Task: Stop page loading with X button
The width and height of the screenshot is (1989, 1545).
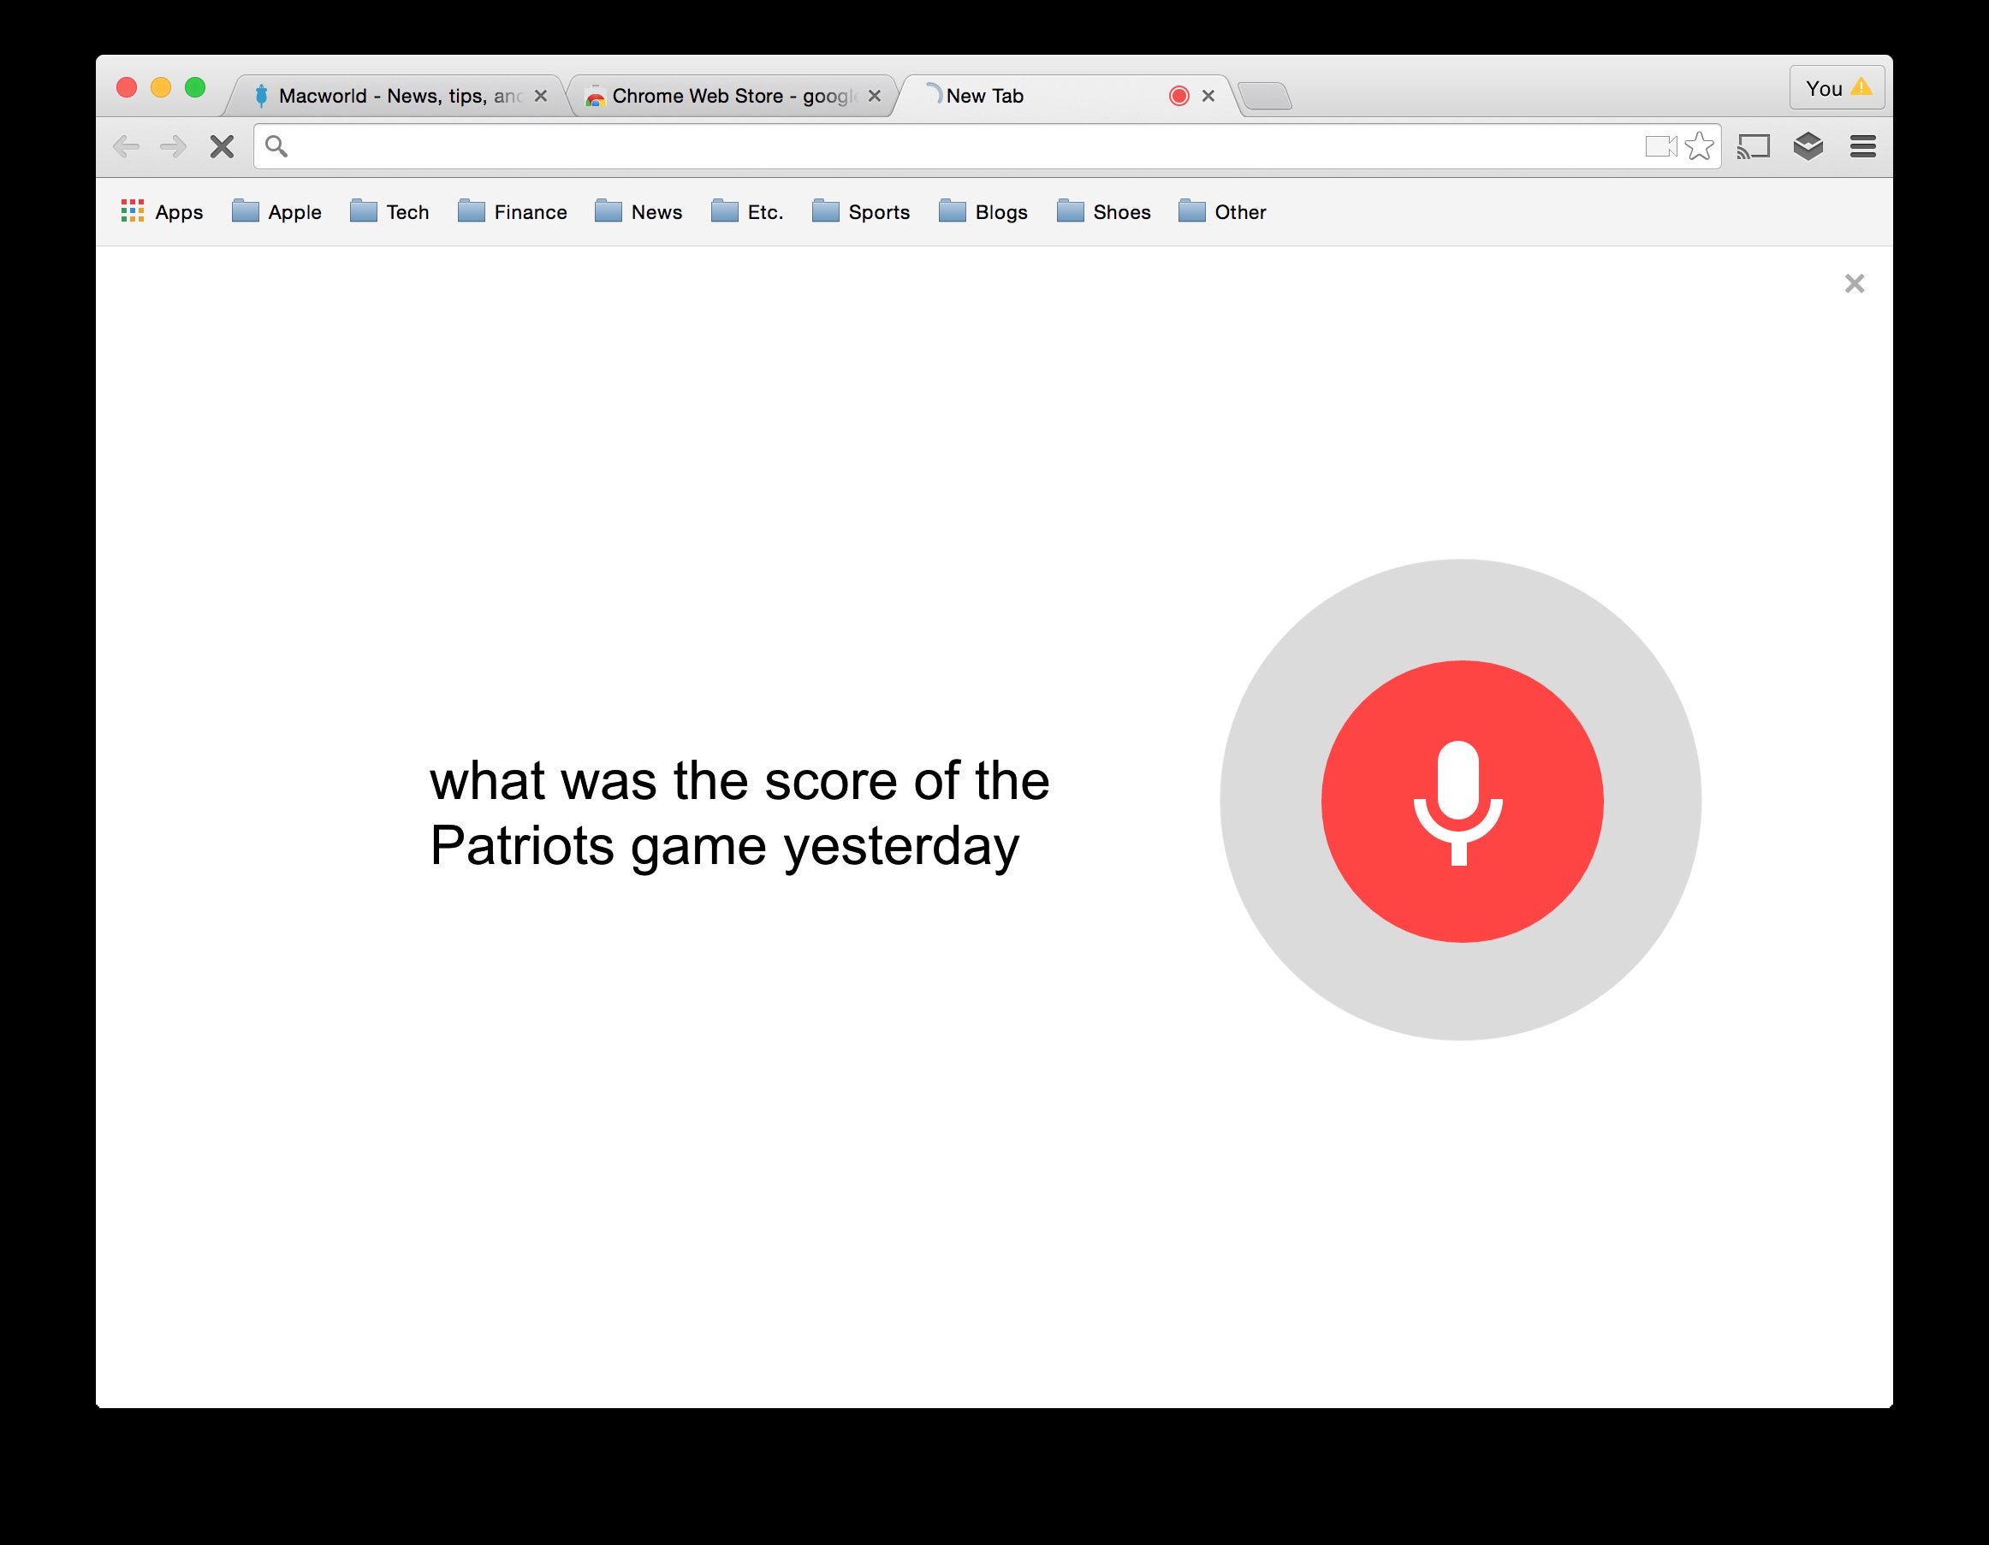Action: [224, 149]
